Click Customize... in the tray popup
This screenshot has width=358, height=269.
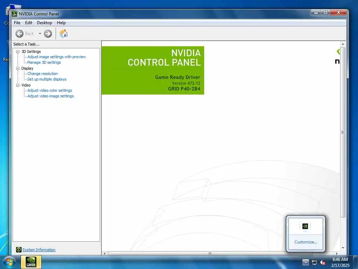pos(306,242)
